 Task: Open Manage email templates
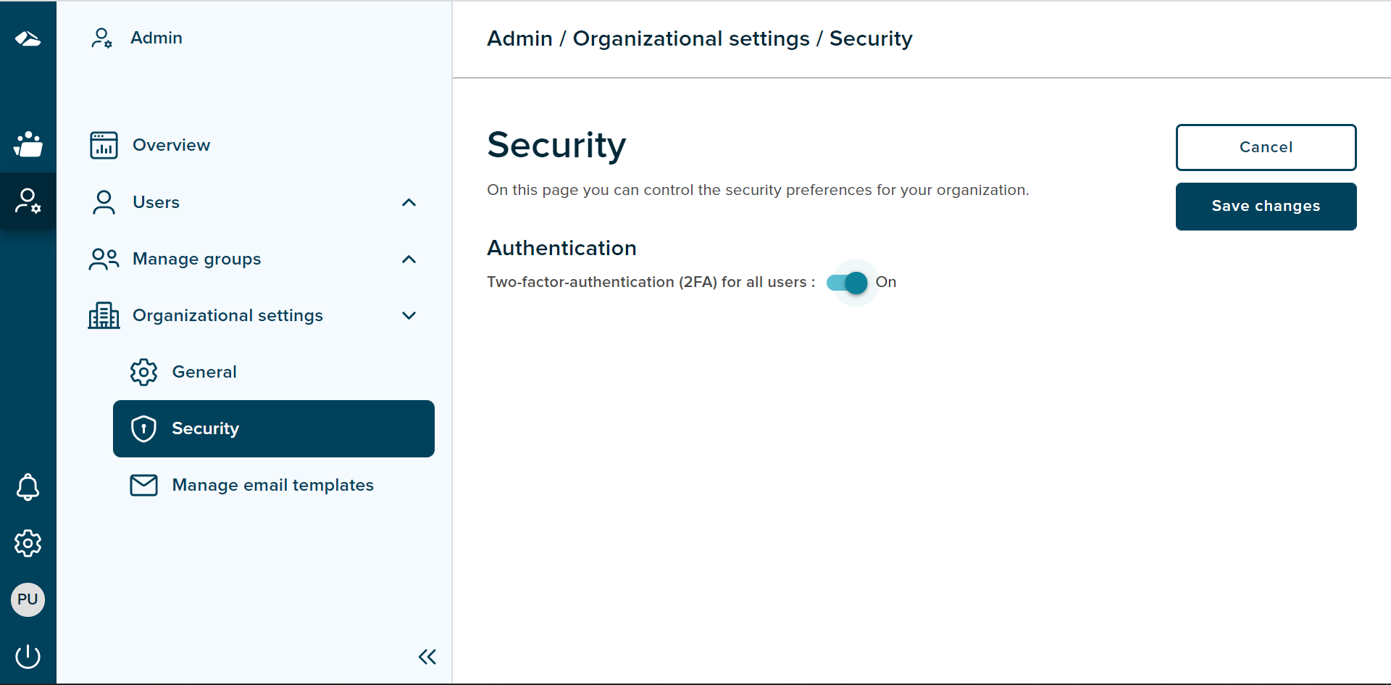(x=272, y=485)
